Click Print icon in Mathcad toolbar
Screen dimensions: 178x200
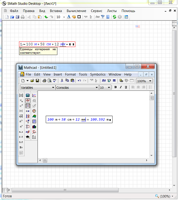pyautogui.click(x=44, y=81)
